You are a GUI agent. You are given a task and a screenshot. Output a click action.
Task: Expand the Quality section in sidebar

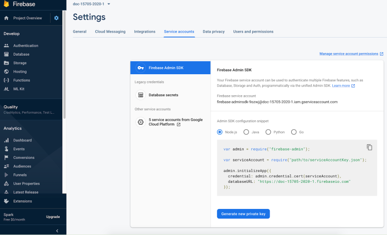click(31, 109)
